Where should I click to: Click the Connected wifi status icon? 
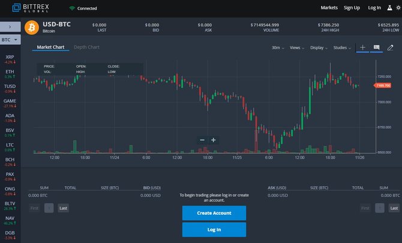point(72,8)
